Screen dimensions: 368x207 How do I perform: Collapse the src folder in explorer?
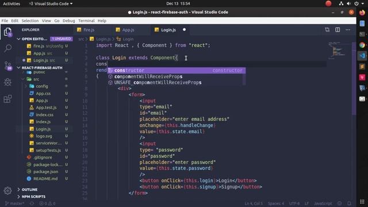pos(23,79)
